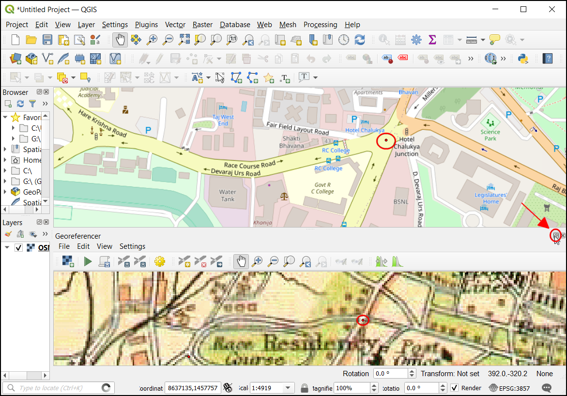Open Georeferencer Settings menu
Screen dimensions: 567x396
point(132,246)
